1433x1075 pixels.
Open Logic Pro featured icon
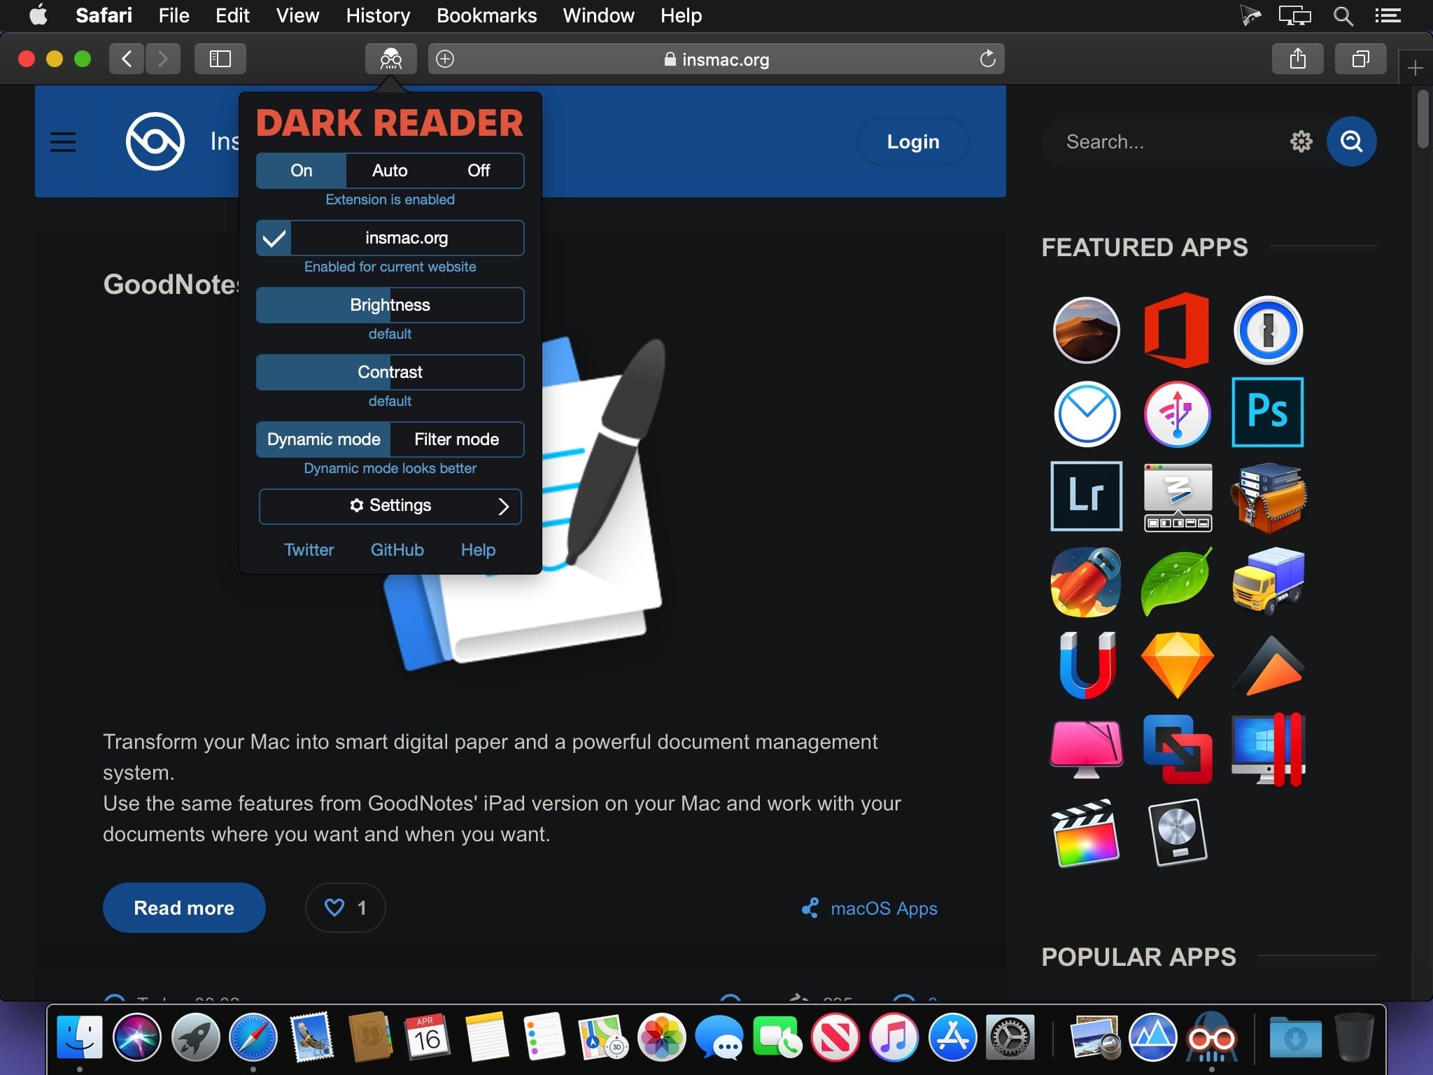click(x=1177, y=834)
